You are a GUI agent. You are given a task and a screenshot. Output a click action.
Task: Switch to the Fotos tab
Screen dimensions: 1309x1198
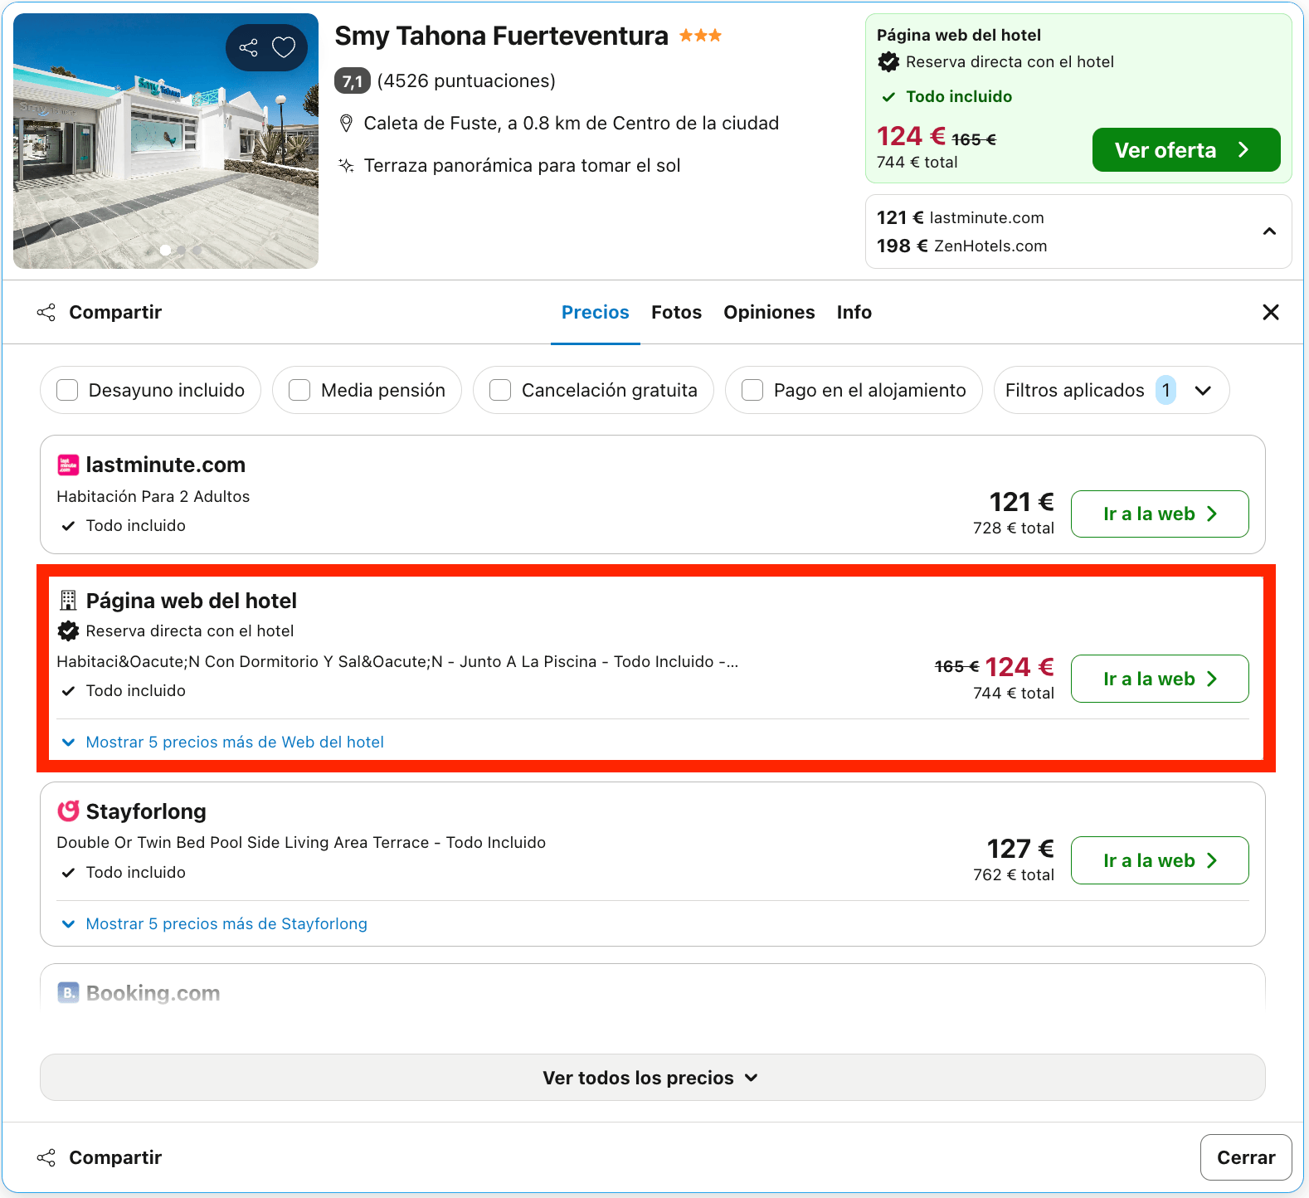[x=676, y=312]
